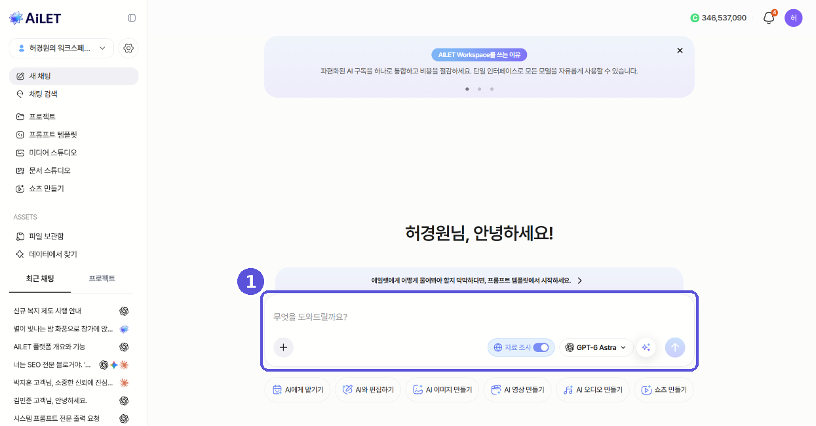
Task: Open the notifications bell
Action: pos(769,18)
